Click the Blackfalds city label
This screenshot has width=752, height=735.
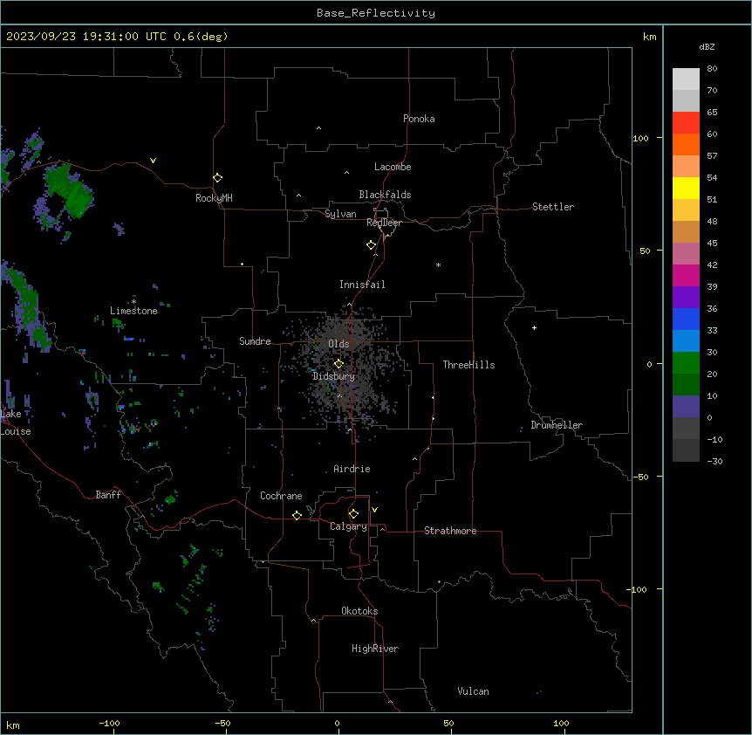[385, 195]
